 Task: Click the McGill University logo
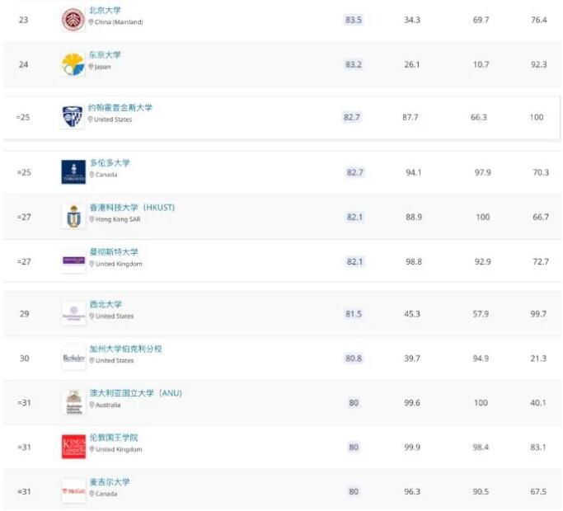coord(73,491)
